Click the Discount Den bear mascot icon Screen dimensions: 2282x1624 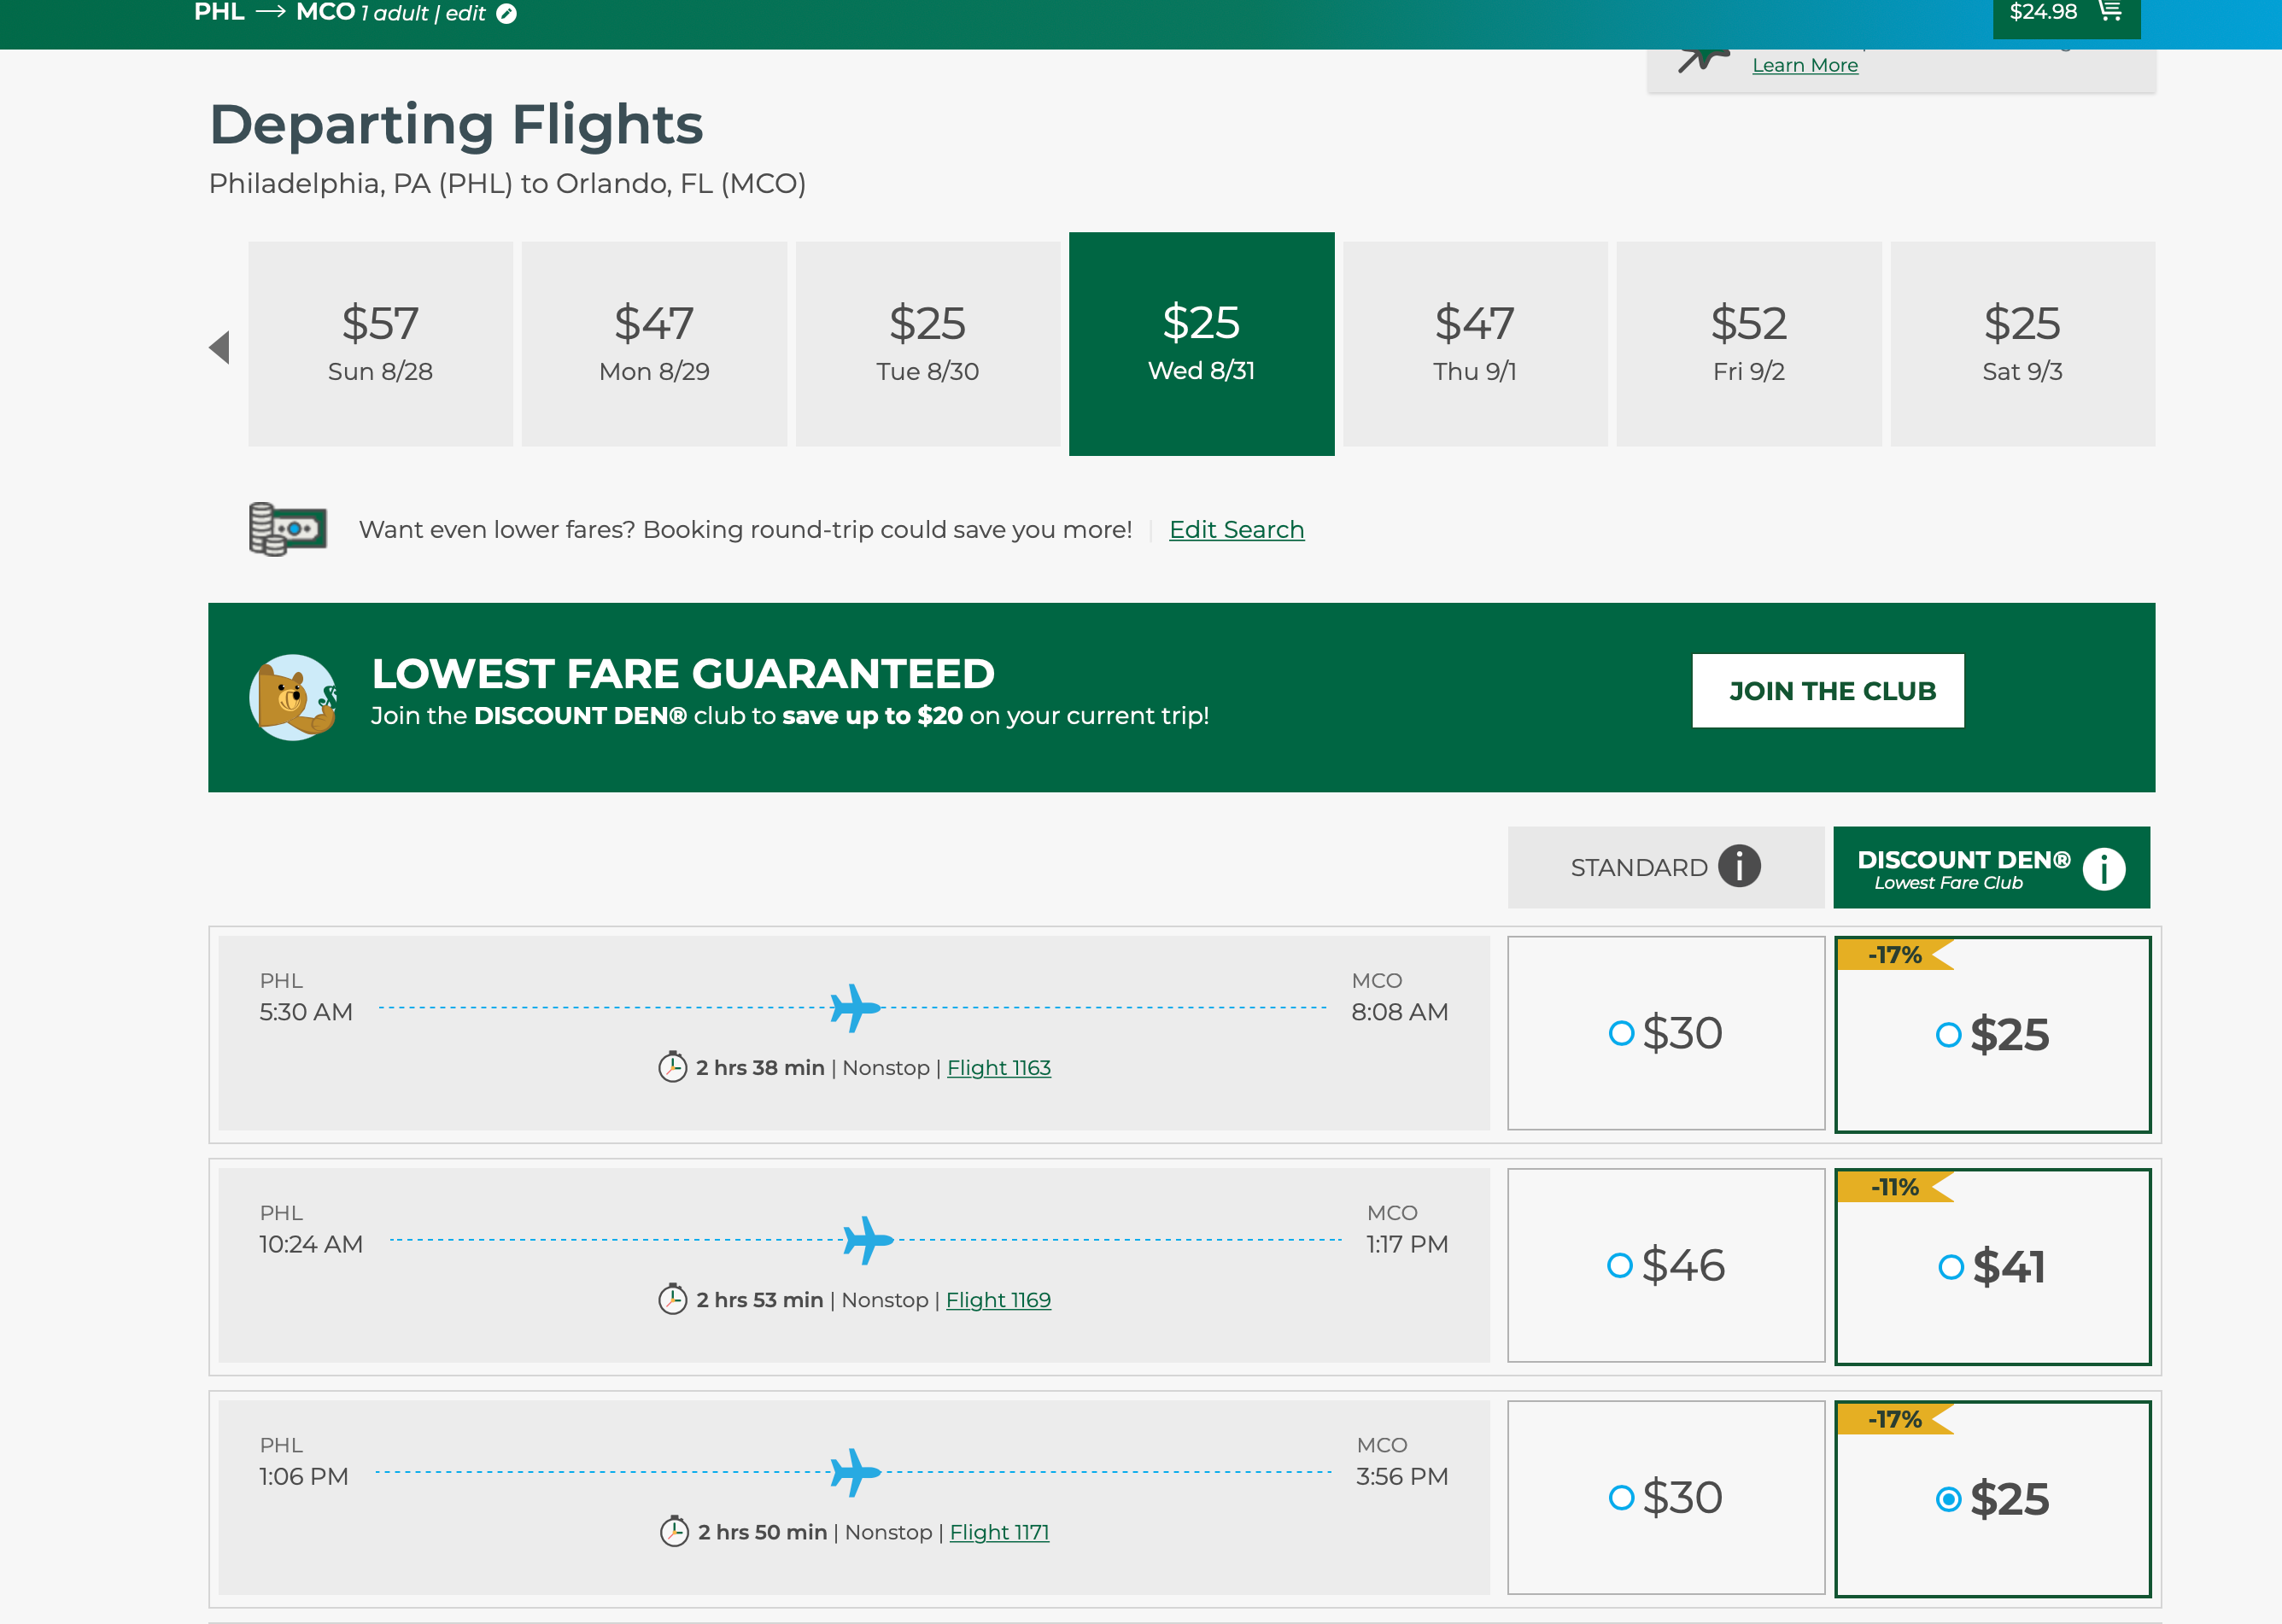[293, 697]
